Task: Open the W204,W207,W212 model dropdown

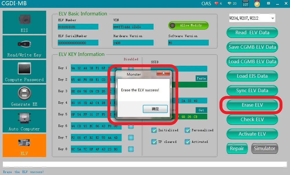Action: click(x=252, y=18)
